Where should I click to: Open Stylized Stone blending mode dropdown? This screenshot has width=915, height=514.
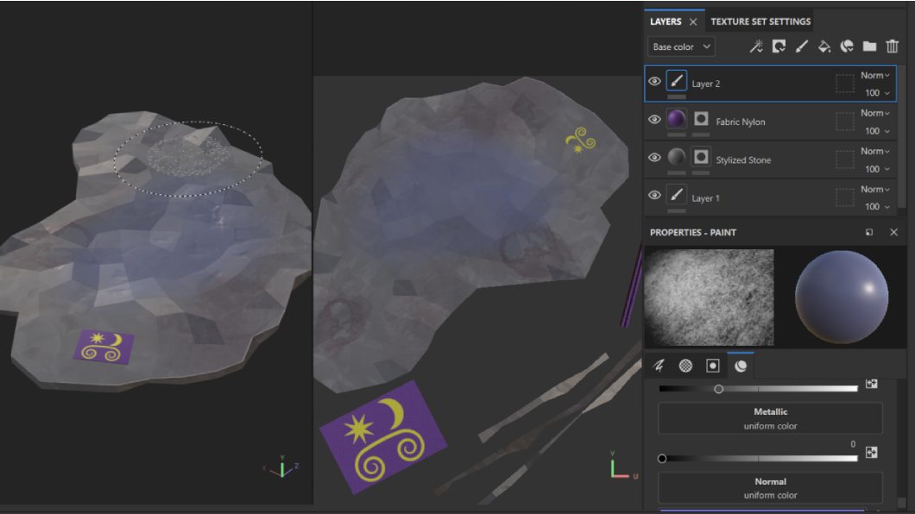coord(874,151)
